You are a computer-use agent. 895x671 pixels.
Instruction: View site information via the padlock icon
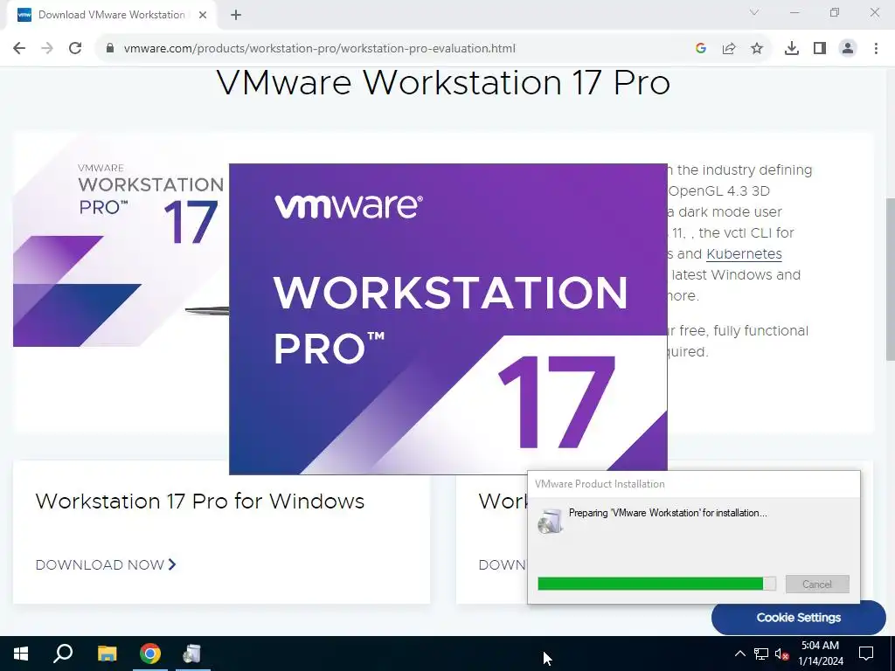coord(109,49)
